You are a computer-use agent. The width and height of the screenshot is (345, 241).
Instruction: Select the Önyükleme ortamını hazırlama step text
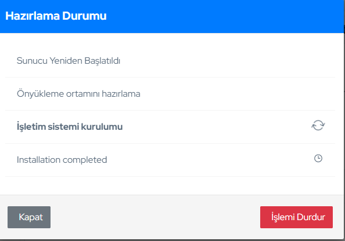[78, 94]
